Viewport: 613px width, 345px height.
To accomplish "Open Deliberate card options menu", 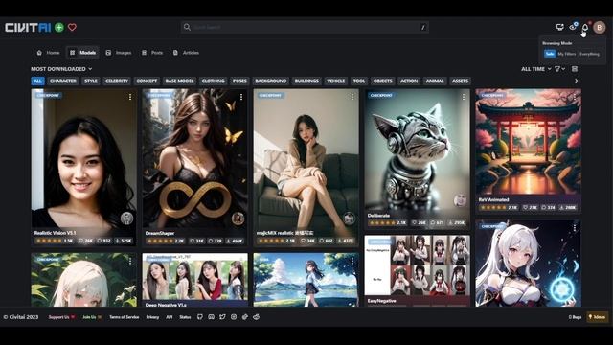I will click(x=464, y=97).
